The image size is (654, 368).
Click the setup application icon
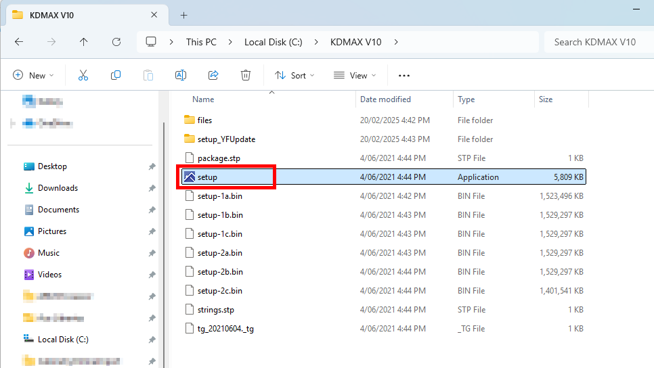click(190, 177)
